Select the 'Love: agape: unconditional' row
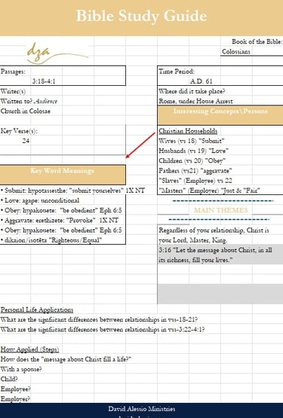 click(x=40, y=200)
